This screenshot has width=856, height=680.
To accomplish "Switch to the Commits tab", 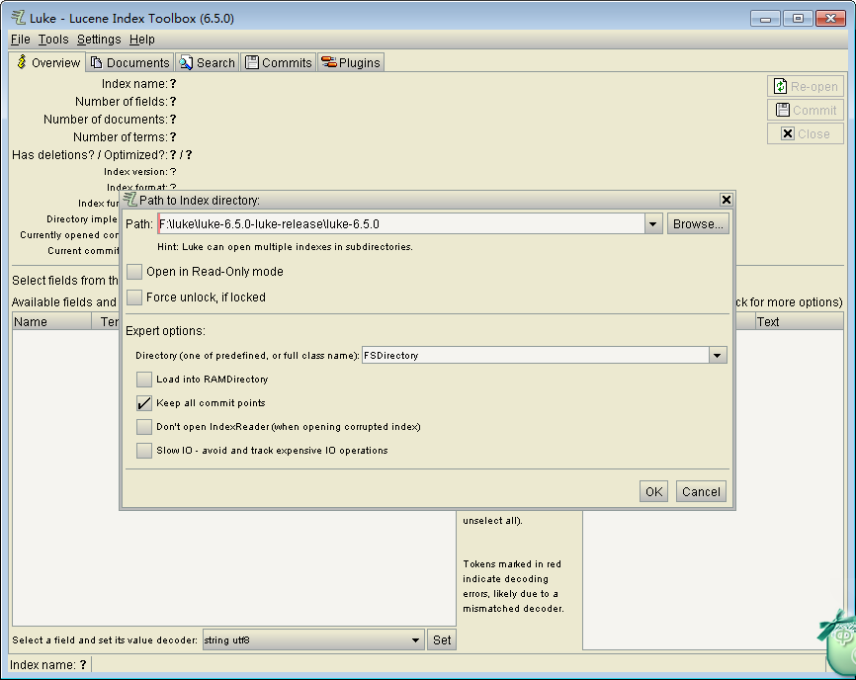I will (x=279, y=62).
